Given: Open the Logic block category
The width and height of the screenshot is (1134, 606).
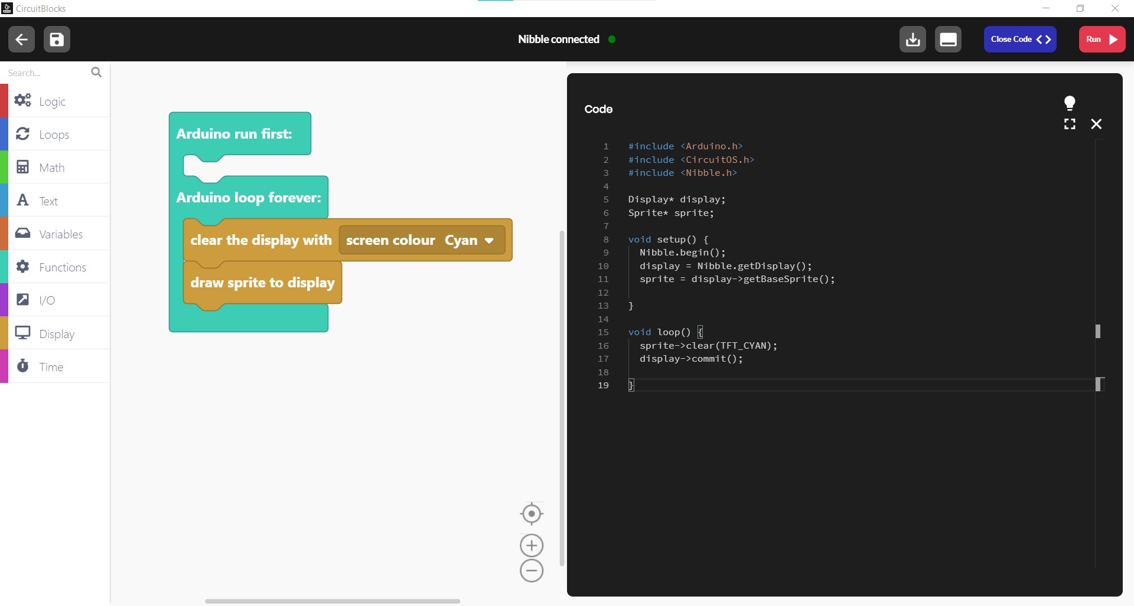Looking at the screenshot, I should (55, 101).
